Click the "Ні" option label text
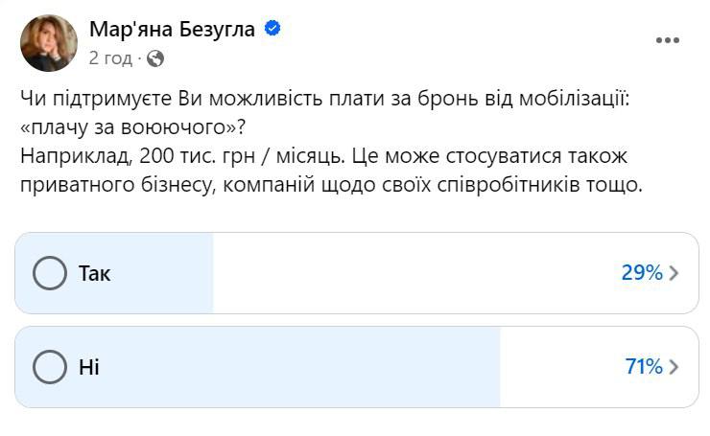Screen dimensions: 710x436 pyautogui.click(x=89, y=367)
